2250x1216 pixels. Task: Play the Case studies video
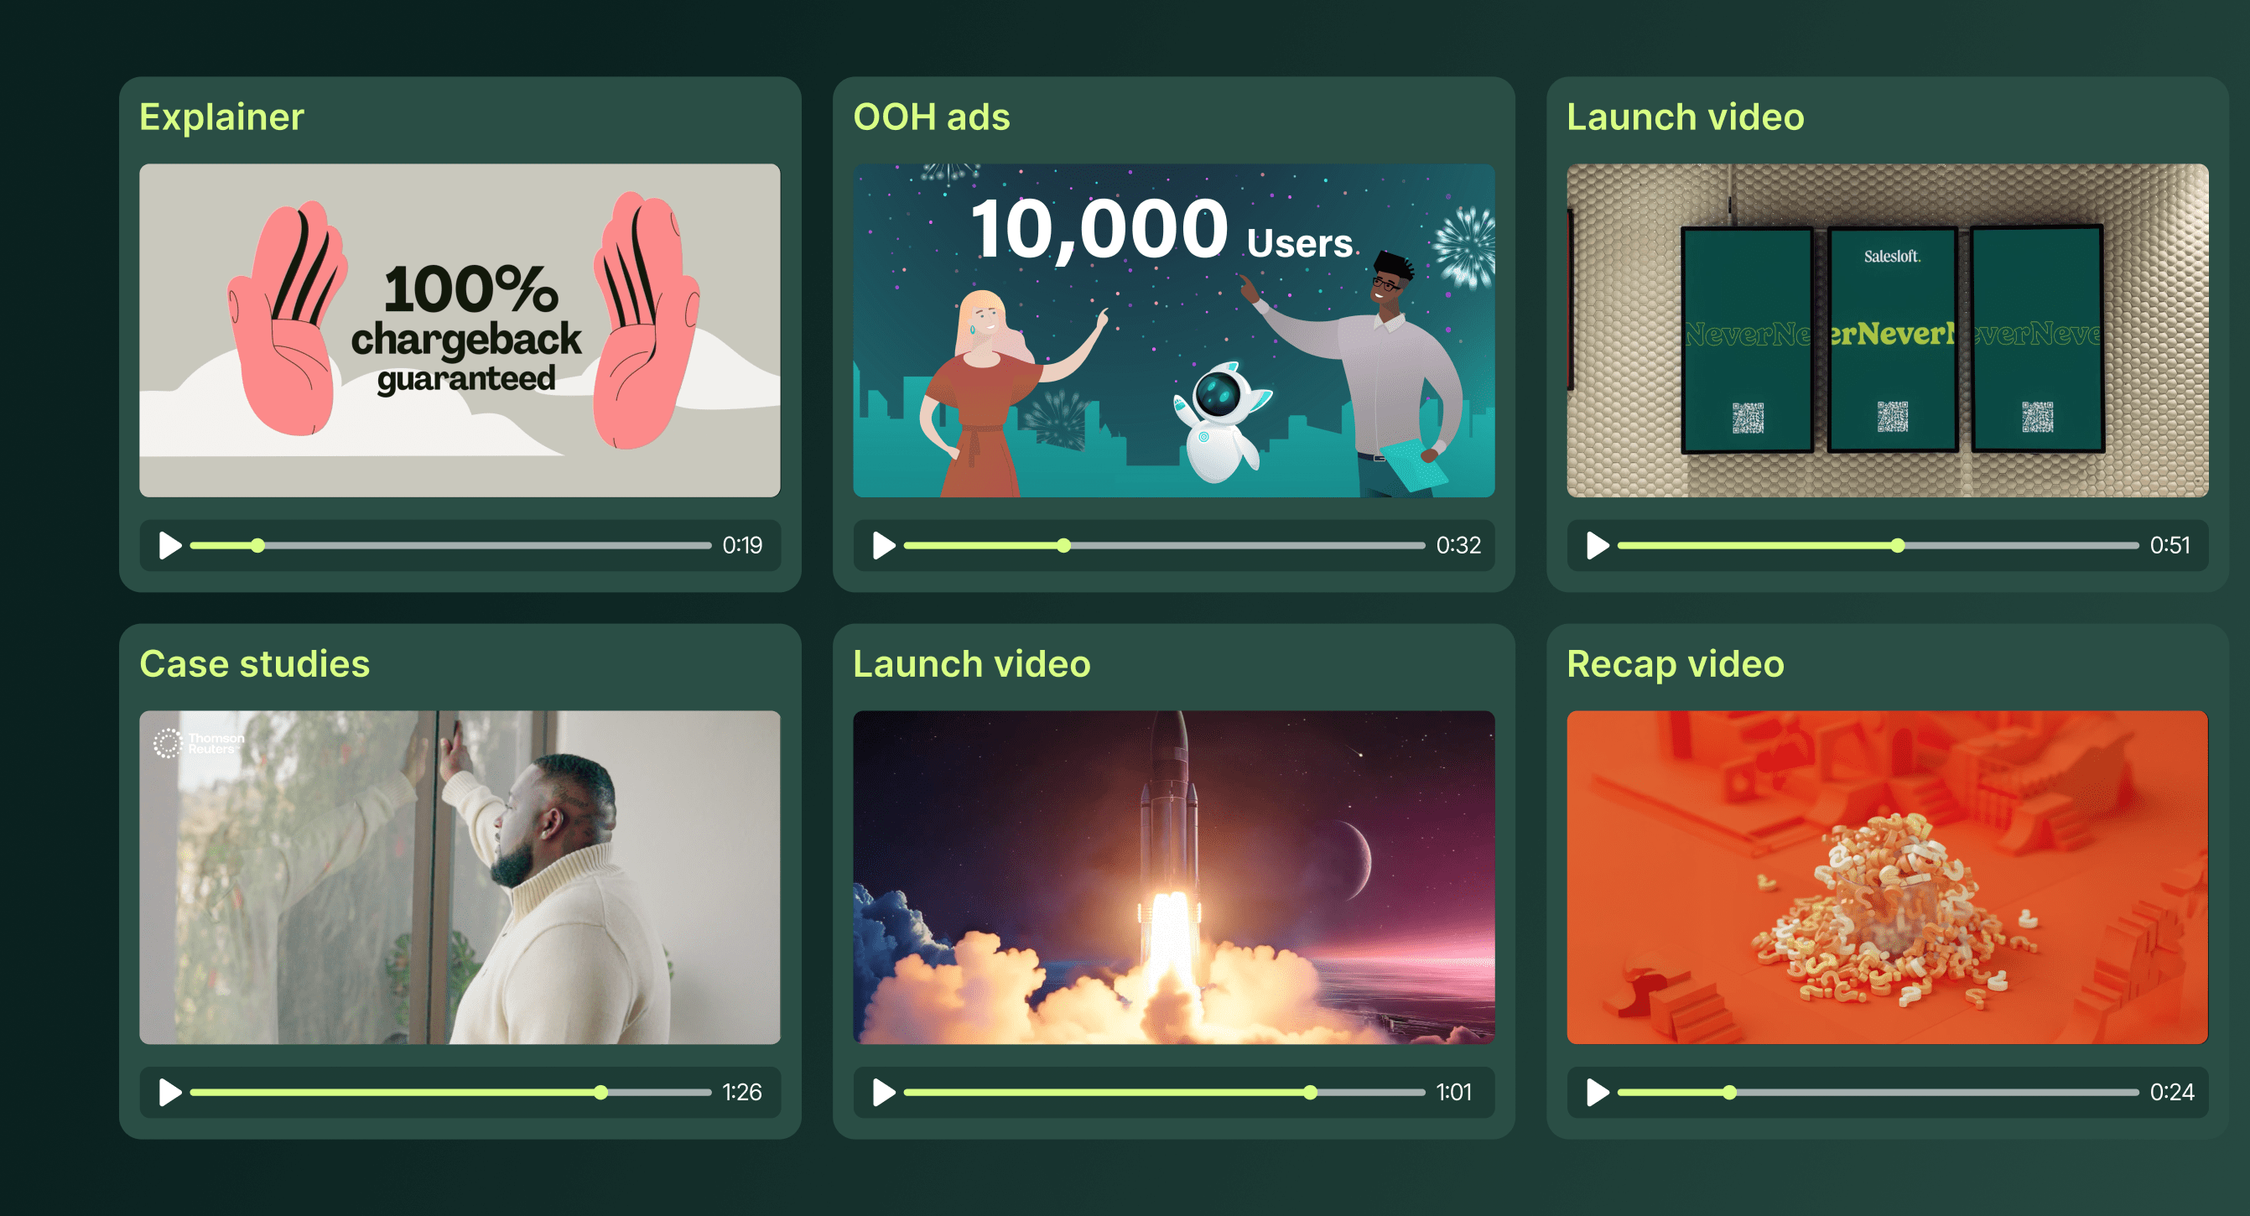click(x=169, y=1092)
